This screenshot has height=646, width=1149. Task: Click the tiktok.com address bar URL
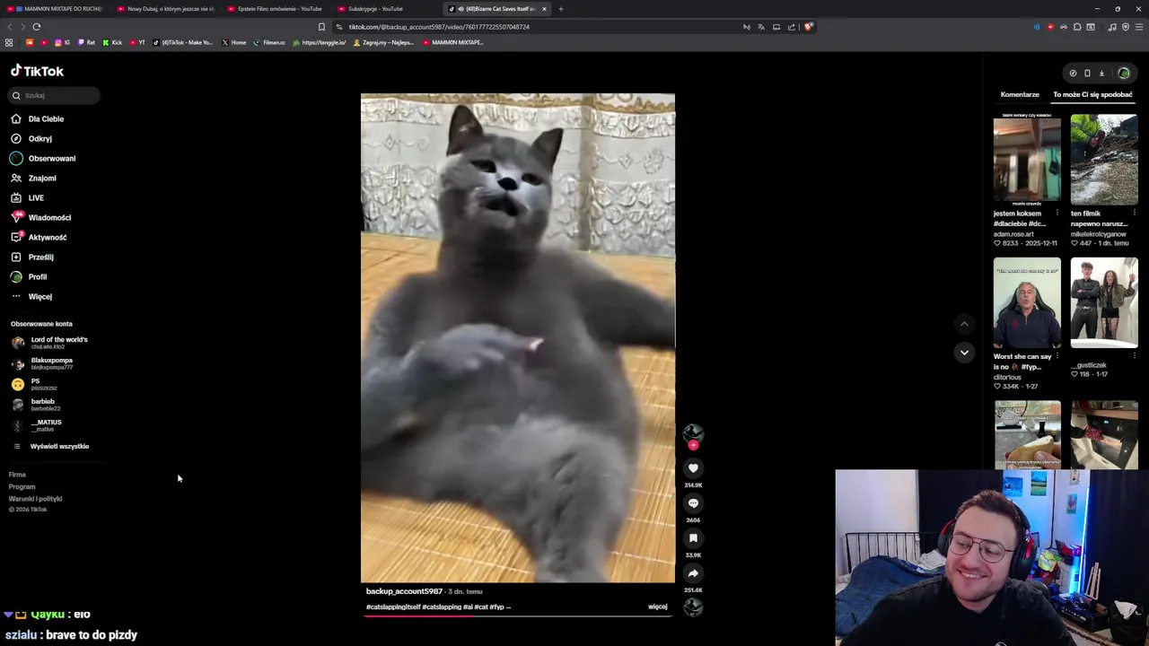click(x=439, y=27)
